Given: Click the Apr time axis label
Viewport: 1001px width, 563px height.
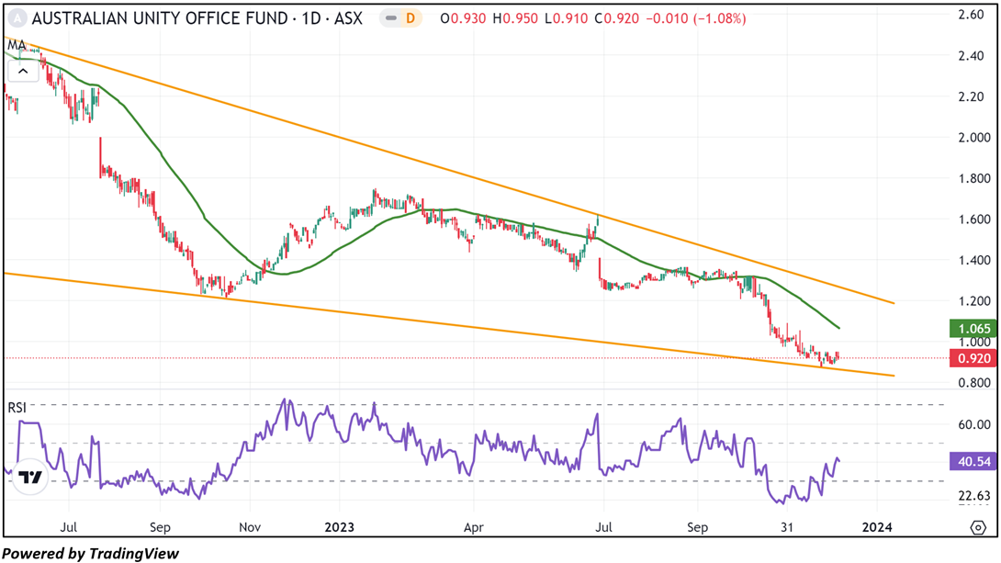Looking at the screenshot, I should (473, 527).
